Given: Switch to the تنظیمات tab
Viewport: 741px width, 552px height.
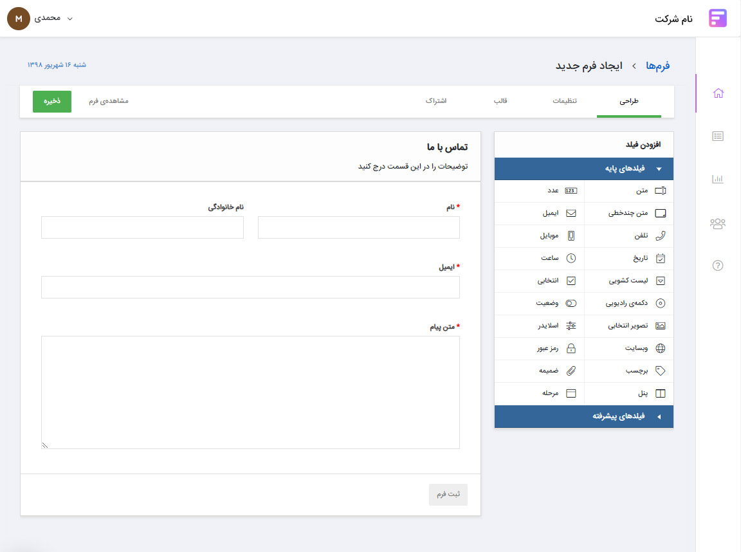Looking at the screenshot, I should coord(565,101).
